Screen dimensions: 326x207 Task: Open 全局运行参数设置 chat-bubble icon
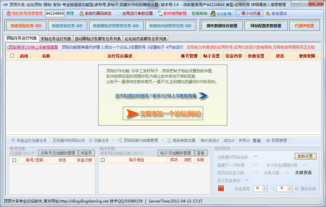point(119,13)
